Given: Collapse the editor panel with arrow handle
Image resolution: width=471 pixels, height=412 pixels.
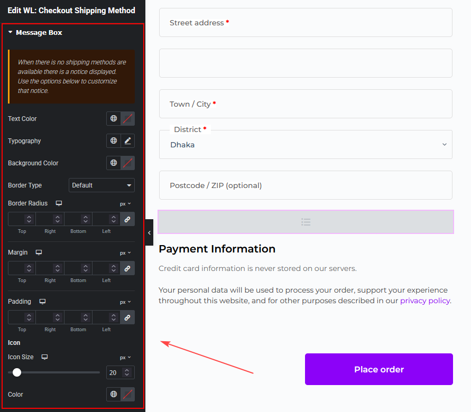Looking at the screenshot, I should 149,232.
